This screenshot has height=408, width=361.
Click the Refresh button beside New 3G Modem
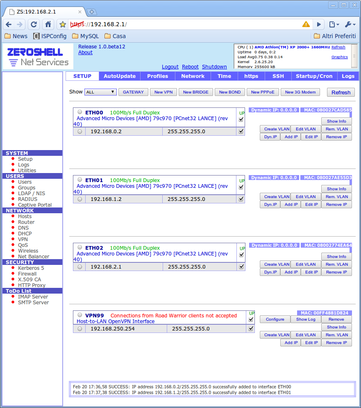click(x=341, y=92)
